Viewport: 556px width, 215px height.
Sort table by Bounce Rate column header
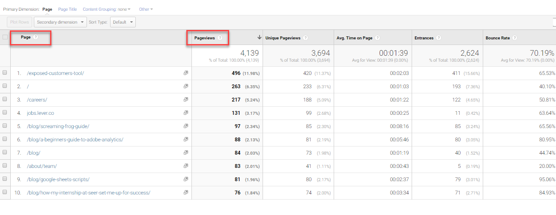click(498, 38)
